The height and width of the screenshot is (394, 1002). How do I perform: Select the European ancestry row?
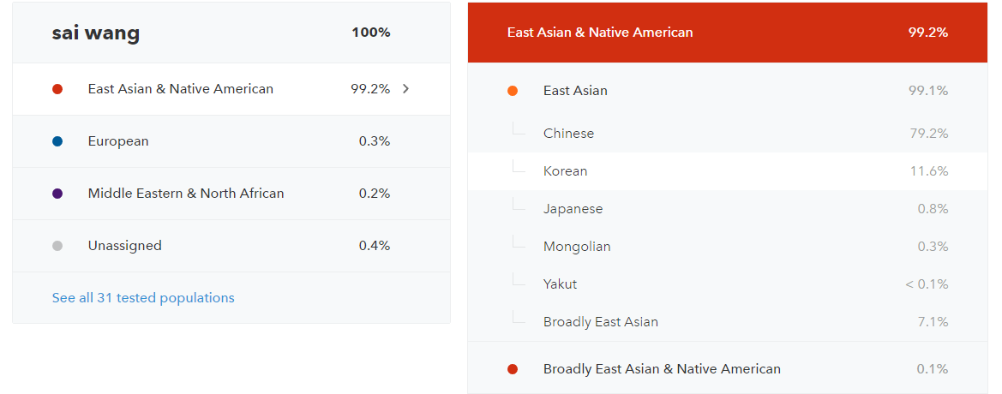click(x=231, y=142)
